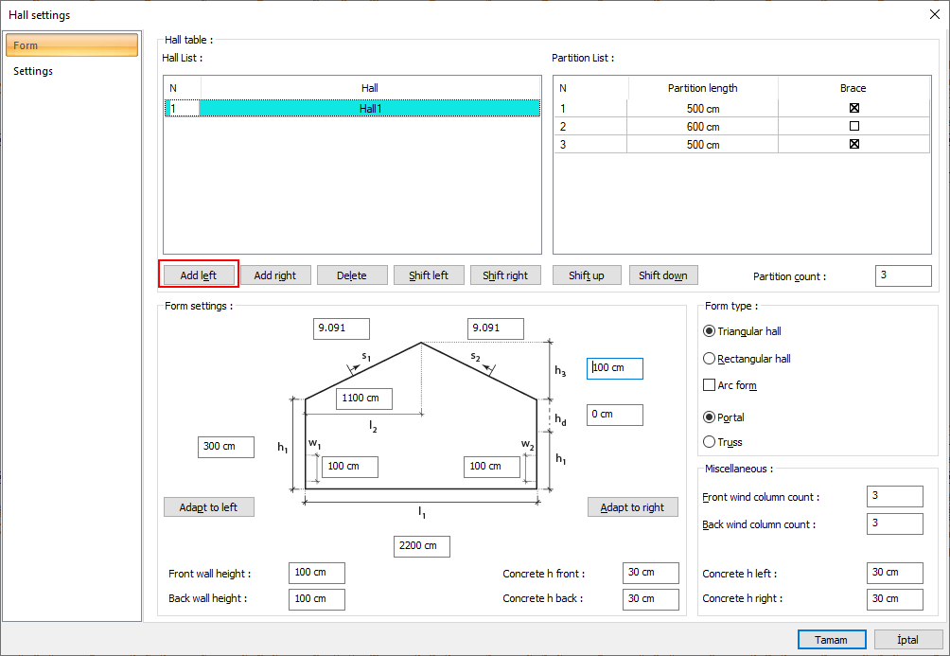
Task: Click the 2200 cm span length field
Action: [421, 546]
